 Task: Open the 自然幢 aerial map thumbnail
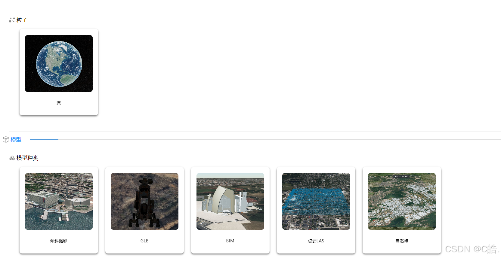tap(402, 201)
